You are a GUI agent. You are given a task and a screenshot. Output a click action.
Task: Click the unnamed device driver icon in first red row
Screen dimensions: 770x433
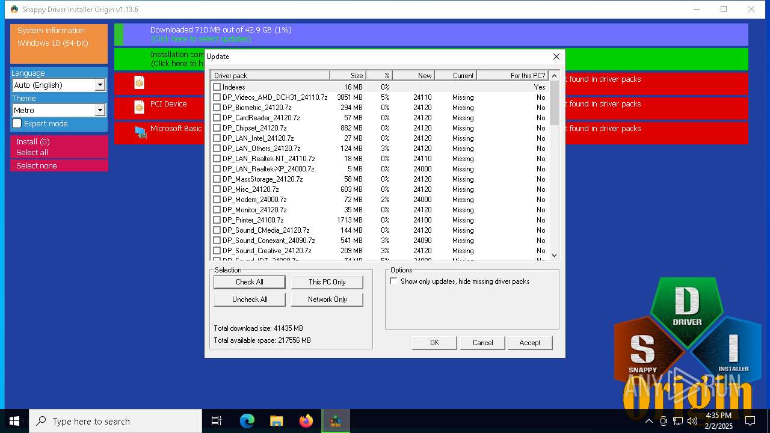pyautogui.click(x=139, y=83)
